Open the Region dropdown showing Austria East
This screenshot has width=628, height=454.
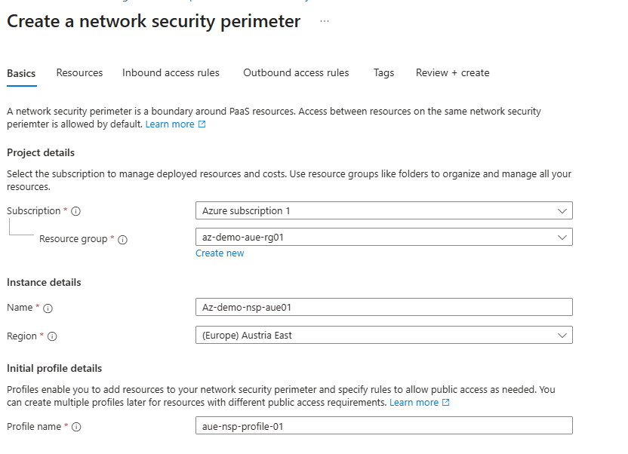(x=383, y=335)
